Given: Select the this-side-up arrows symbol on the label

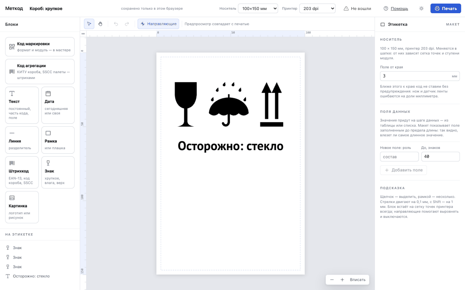Looking at the screenshot, I should pyautogui.click(x=271, y=104).
